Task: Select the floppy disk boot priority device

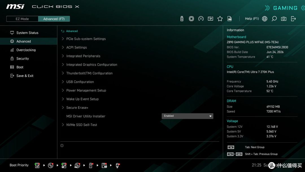Action: (104, 165)
